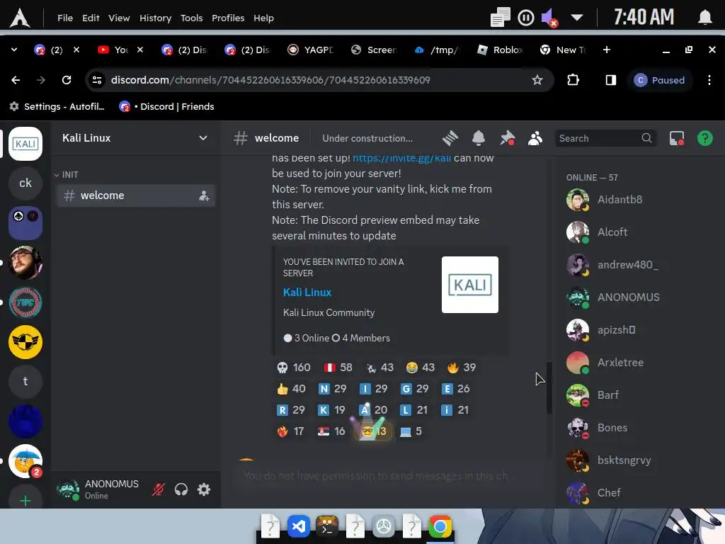The height and width of the screenshot is (544, 725).
Task: Toggle the flag reaction with 58
Action: 338,368
